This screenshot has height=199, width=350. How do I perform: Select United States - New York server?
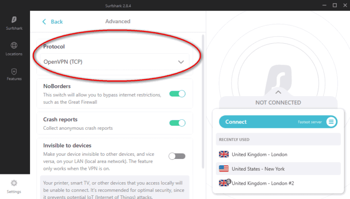pyautogui.click(x=258, y=169)
